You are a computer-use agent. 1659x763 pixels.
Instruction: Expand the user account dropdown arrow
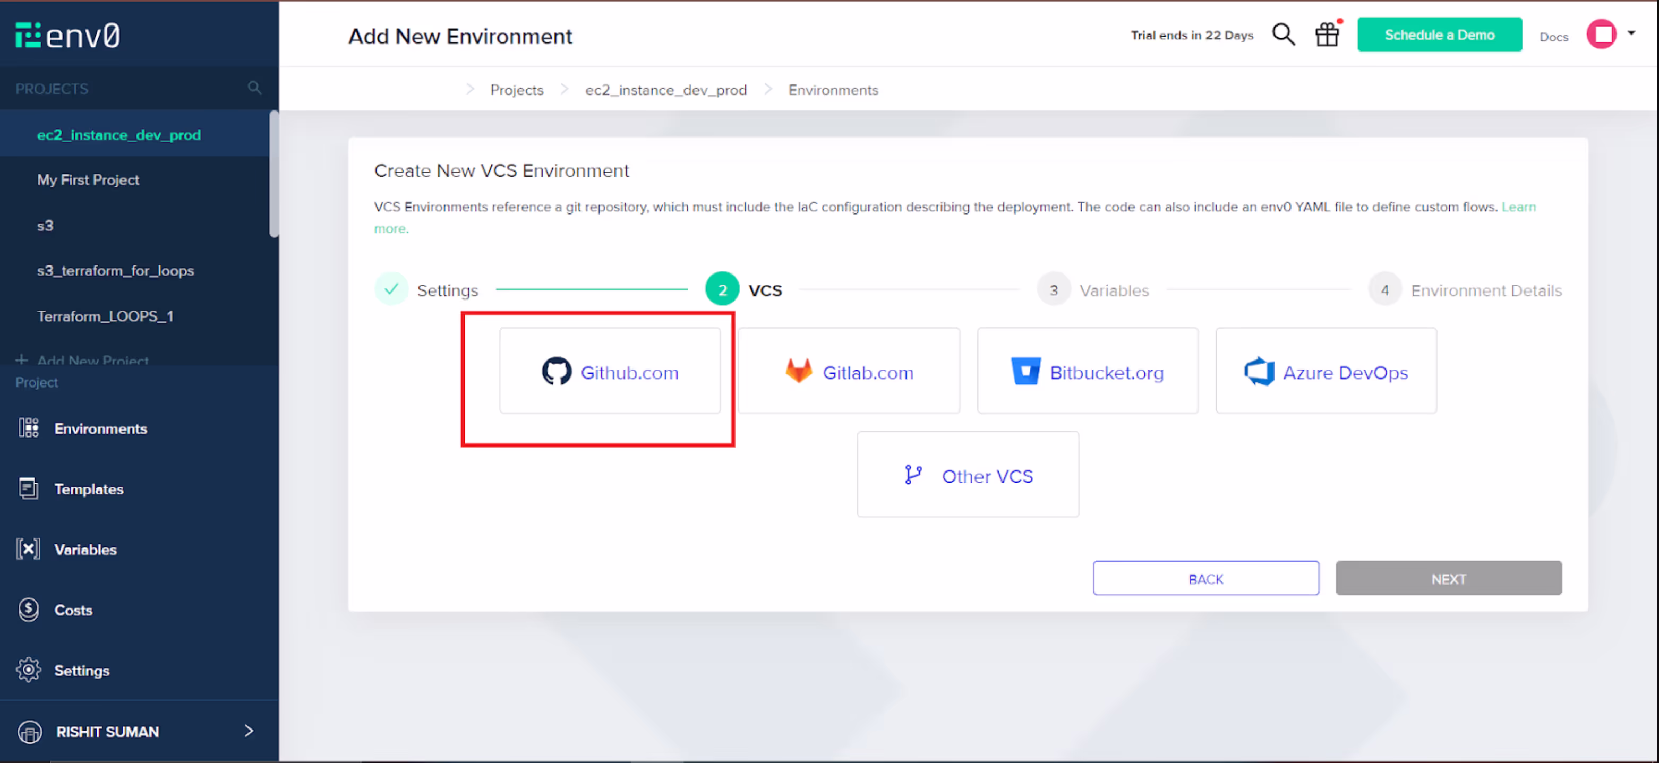(1631, 32)
